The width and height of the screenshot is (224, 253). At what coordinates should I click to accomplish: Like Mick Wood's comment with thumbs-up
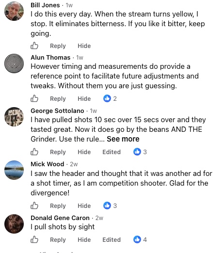pos(34,206)
